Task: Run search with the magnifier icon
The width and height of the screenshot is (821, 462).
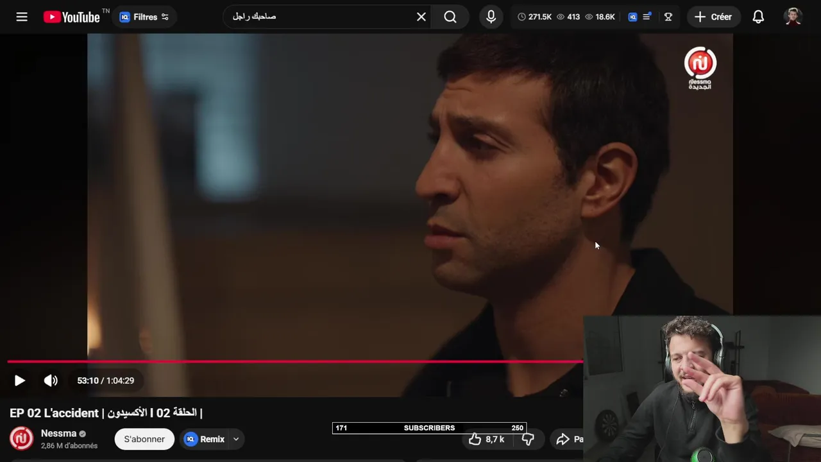Action: tap(450, 17)
